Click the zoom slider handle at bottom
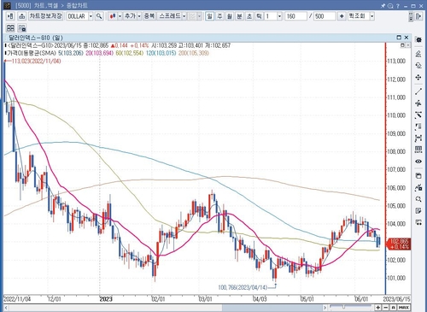The image size is (427, 312). 343,307
